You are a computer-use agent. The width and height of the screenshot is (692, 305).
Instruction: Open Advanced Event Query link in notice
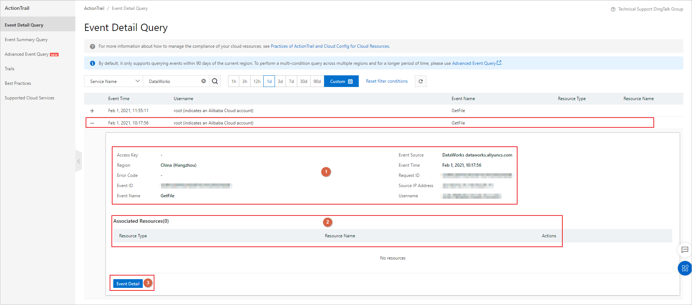tap(477, 63)
